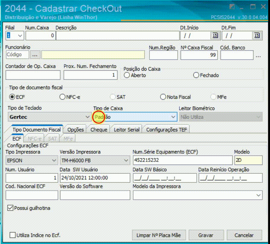Image resolution: width=270 pixels, height=244 pixels.
Task: Expand the Tipo de Caixa dropdown
Action: pos(173,117)
